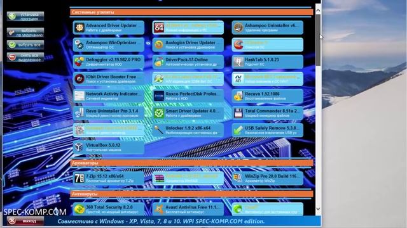Viewport: 407px width, 228px height.
Task: Select the Auslogics Driver Updater icon
Action: coord(159,44)
